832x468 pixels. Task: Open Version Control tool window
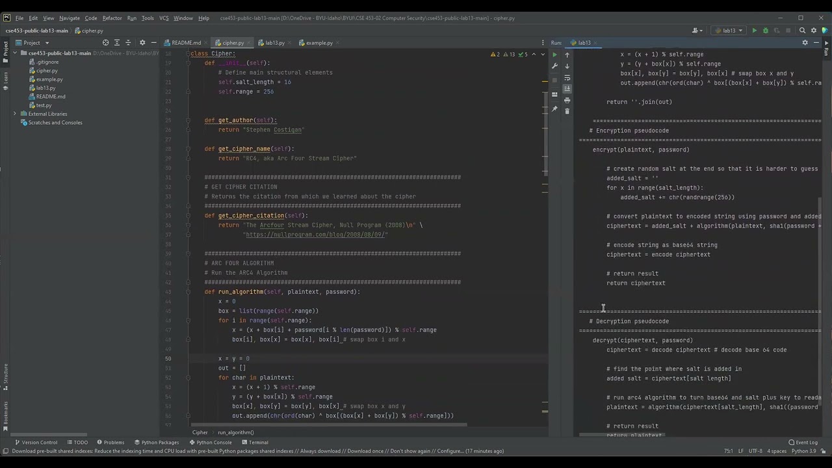35,442
